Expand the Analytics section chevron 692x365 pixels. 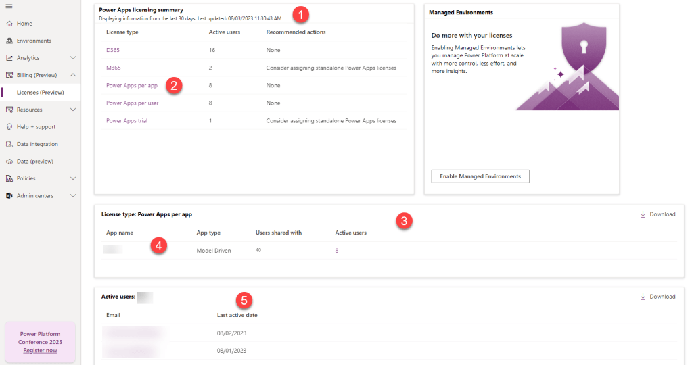coord(73,58)
